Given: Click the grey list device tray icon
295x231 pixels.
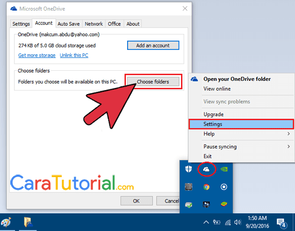Looking at the screenshot, I should [189, 187].
